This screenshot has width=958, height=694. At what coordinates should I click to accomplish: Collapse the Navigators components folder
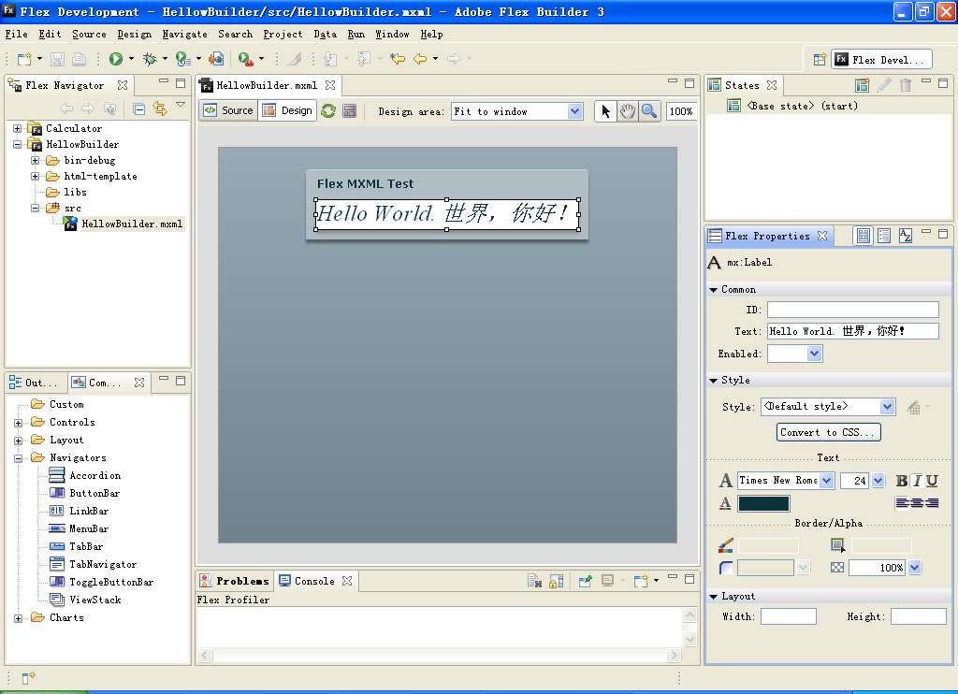pos(19,458)
